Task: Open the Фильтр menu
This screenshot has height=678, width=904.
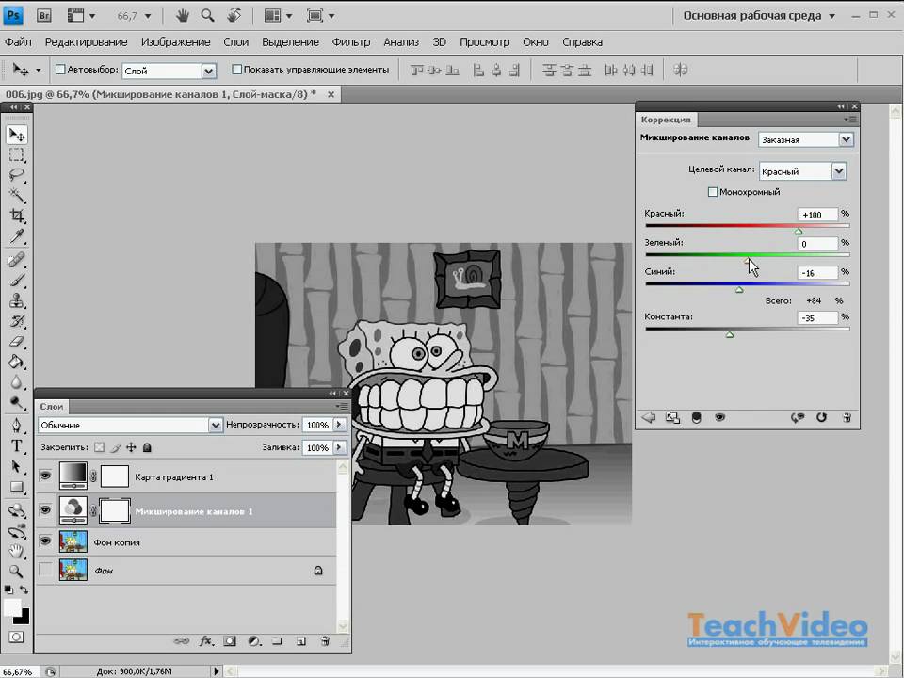Action: 351,42
